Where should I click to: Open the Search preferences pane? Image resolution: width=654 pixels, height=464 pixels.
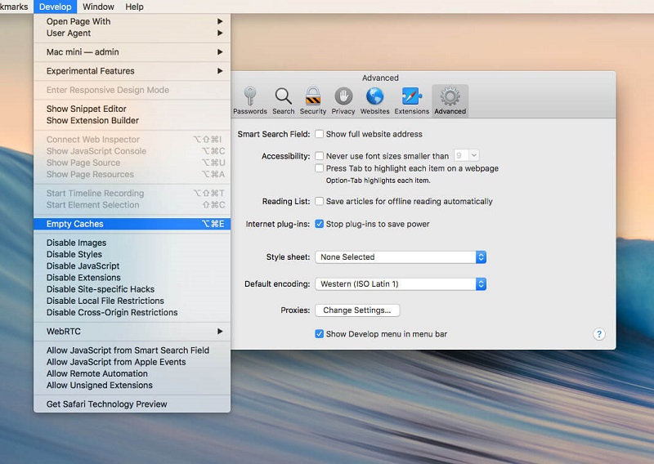click(x=283, y=100)
